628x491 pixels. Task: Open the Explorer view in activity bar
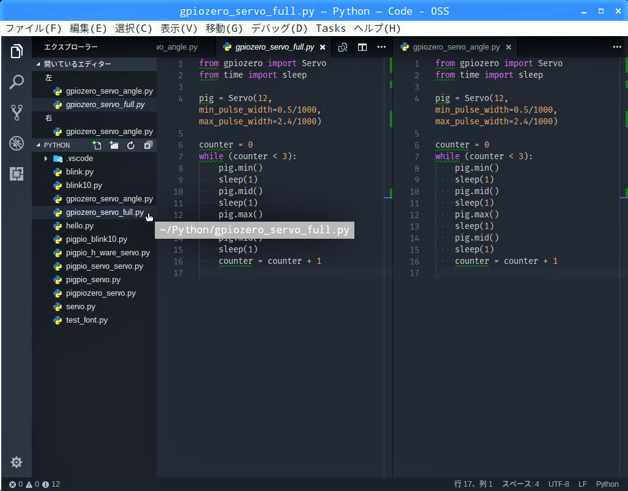pos(17,51)
